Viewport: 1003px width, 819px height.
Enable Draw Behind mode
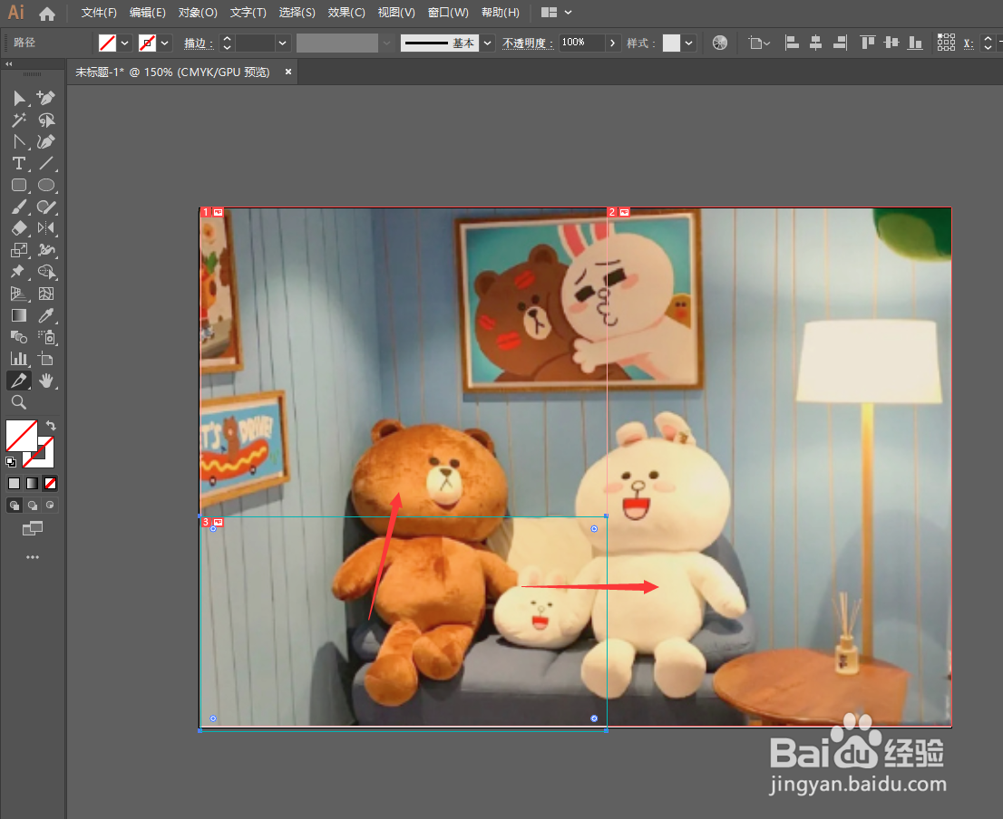[32, 506]
